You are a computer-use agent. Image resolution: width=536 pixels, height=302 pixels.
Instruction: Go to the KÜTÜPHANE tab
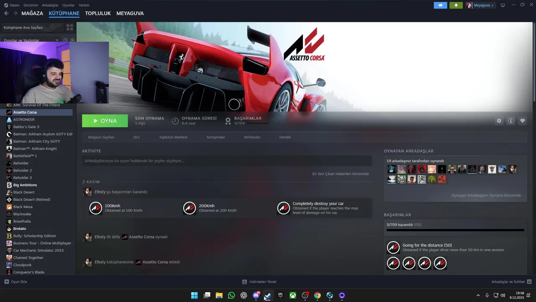[64, 13]
